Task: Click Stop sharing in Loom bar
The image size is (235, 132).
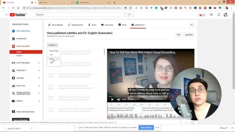Action: coord(146,128)
